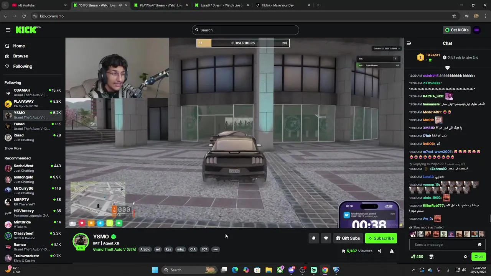Click the Get KICKs button
The width and height of the screenshot is (491, 276).
click(x=456, y=30)
